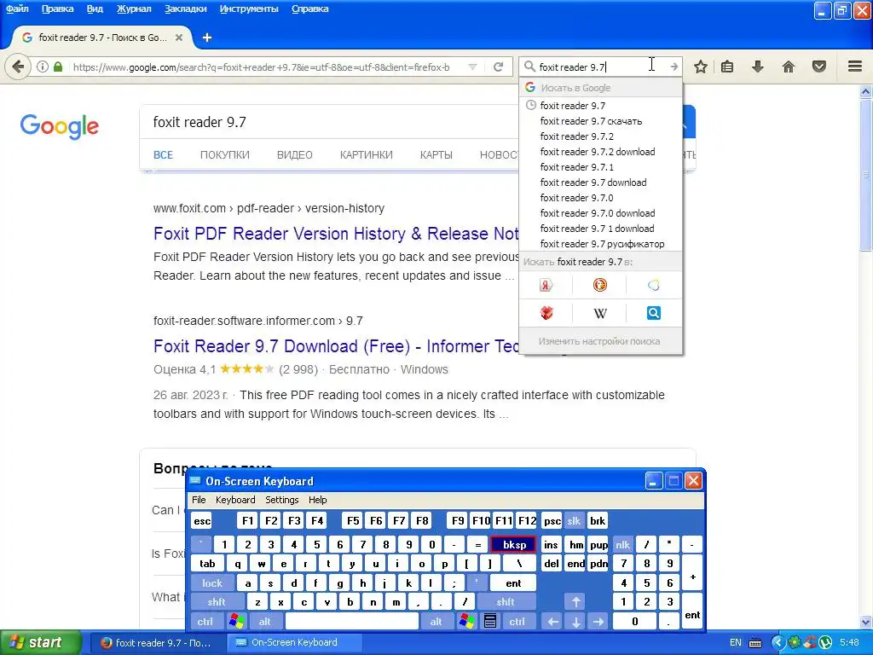Open the Settings menu in On-Screen Keyboard

(281, 500)
